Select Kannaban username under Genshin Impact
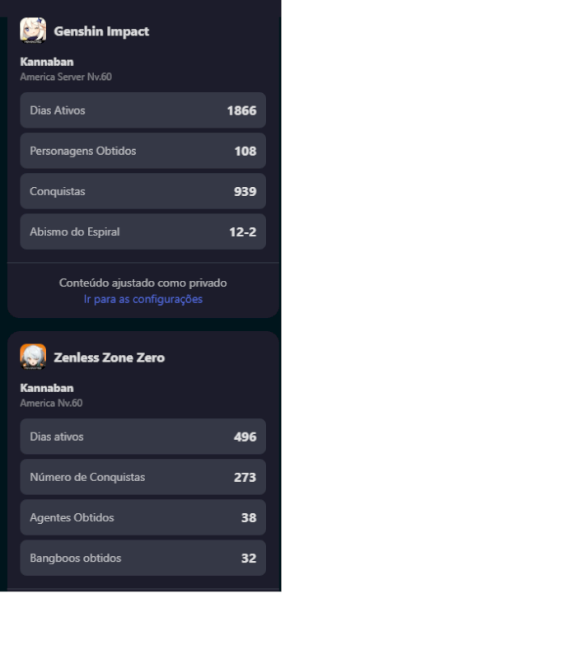This screenshot has height=659, width=580. click(46, 63)
